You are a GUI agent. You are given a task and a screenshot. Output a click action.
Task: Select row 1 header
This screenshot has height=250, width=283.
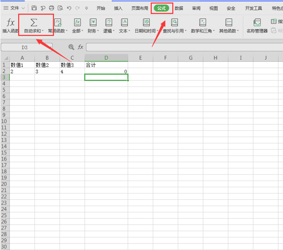5,65
